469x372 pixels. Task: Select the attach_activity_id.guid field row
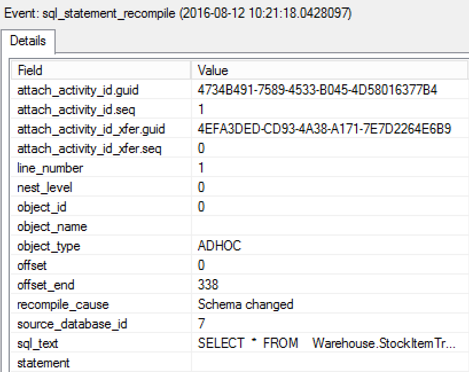point(78,90)
